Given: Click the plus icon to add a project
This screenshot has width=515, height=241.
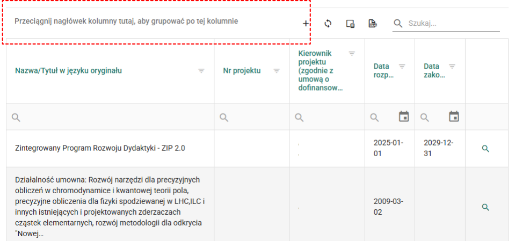Looking at the screenshot, I should [306, 24].
